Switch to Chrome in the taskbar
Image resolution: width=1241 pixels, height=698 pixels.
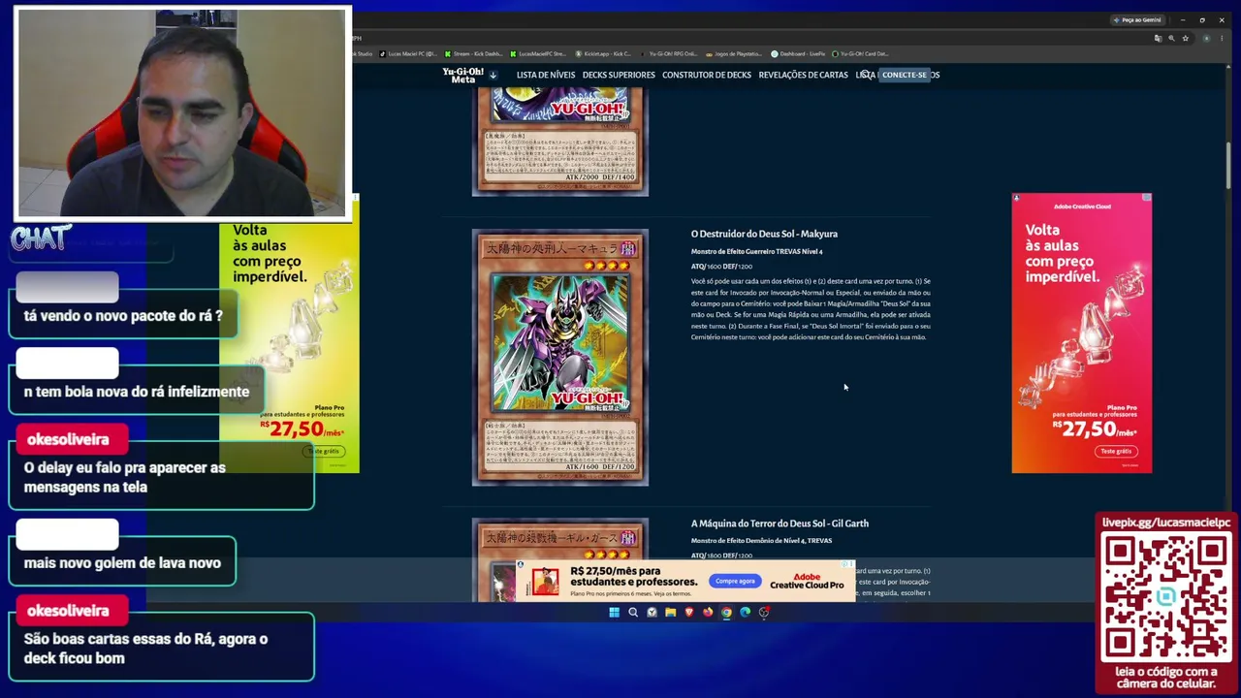pyautogui.click(x=726, y=612)
